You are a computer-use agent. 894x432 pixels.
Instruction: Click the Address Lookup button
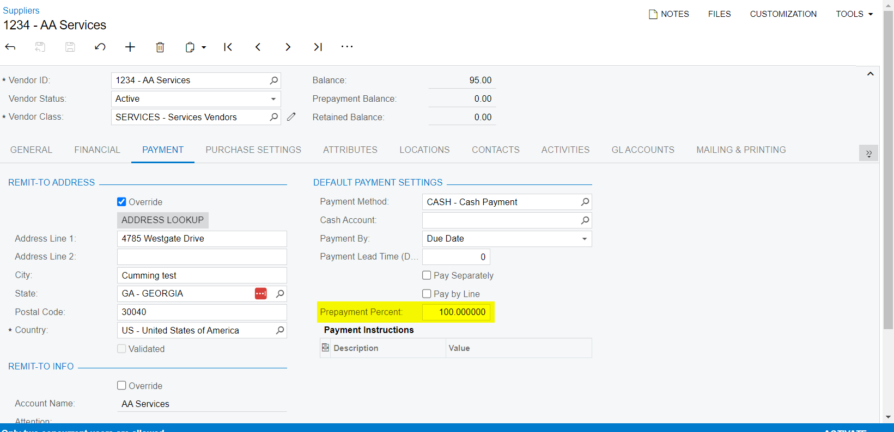(162, 220)
